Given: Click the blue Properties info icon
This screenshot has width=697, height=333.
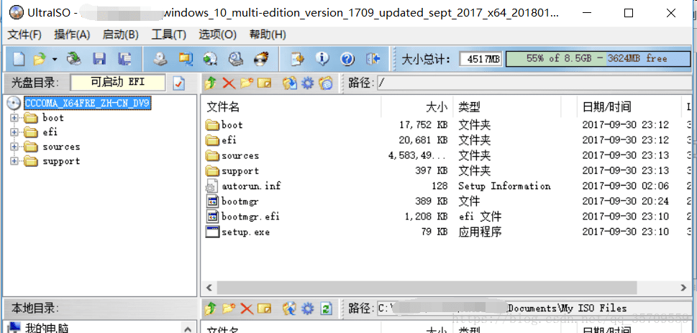Looking at the screenshot, I should coord(322,58).
